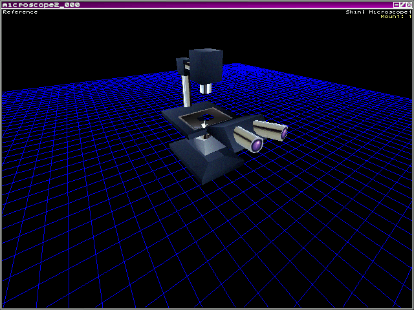
Task: Click the microscope2_000 title bar text
Action: [41, 5]
